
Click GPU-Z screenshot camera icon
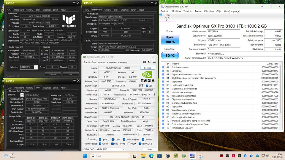click(144, 62)
